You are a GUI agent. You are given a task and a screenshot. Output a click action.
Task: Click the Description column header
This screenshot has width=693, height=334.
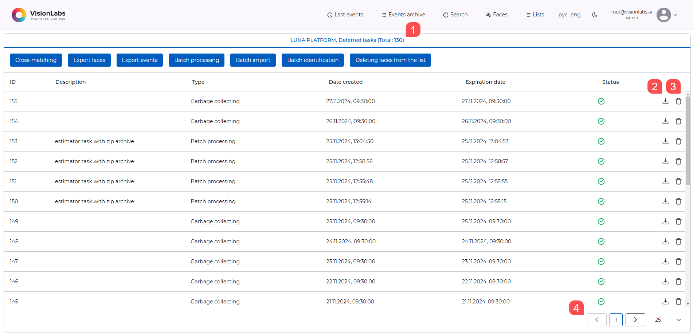tap(70, 82)
